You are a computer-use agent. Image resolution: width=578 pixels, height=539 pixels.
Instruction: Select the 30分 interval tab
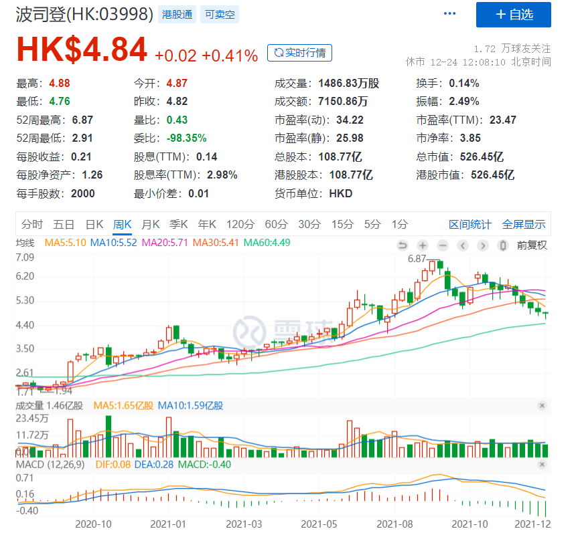click(x=309, y=224)
